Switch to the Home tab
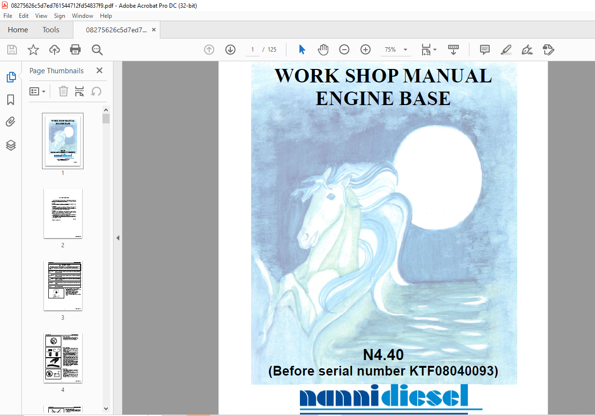The width and height of the screenshot is (595, 416). click(18, 30)
